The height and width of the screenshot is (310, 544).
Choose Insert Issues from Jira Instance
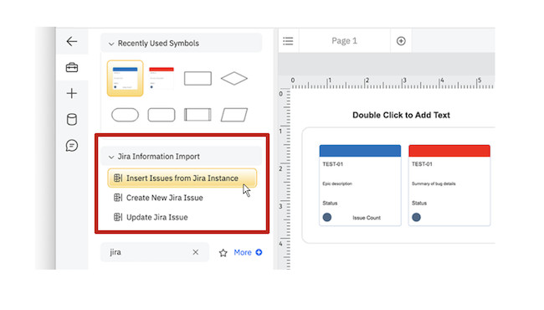[182, 178]
